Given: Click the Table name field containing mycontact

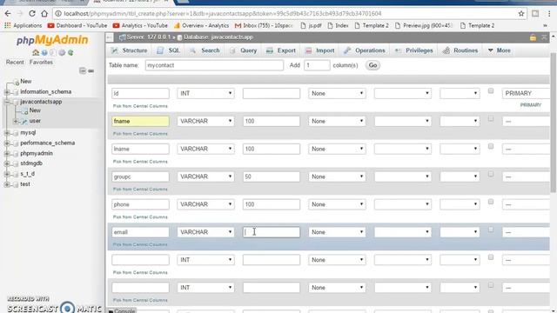Looking at the screenshot, I should pyautogui.click(x=214, y=65).
